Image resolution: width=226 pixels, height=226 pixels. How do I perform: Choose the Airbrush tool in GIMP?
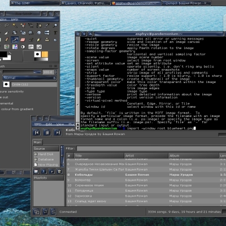pos(31,40)
